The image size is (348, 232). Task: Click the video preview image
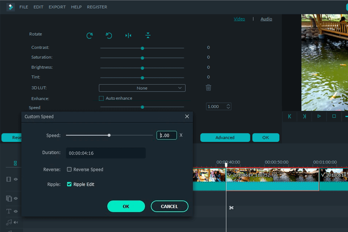(x=324, y=62)
